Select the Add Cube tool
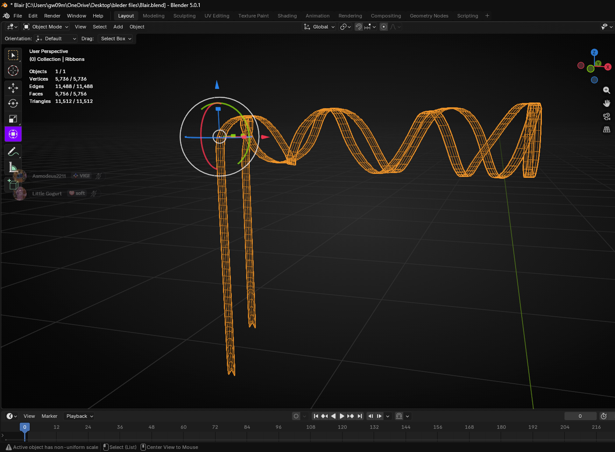This screenshot has height=452, width=615. pyautogui.click(x=13, y=184)
